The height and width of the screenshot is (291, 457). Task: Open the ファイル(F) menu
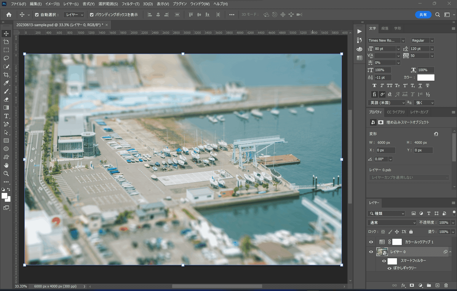point(19,4)
